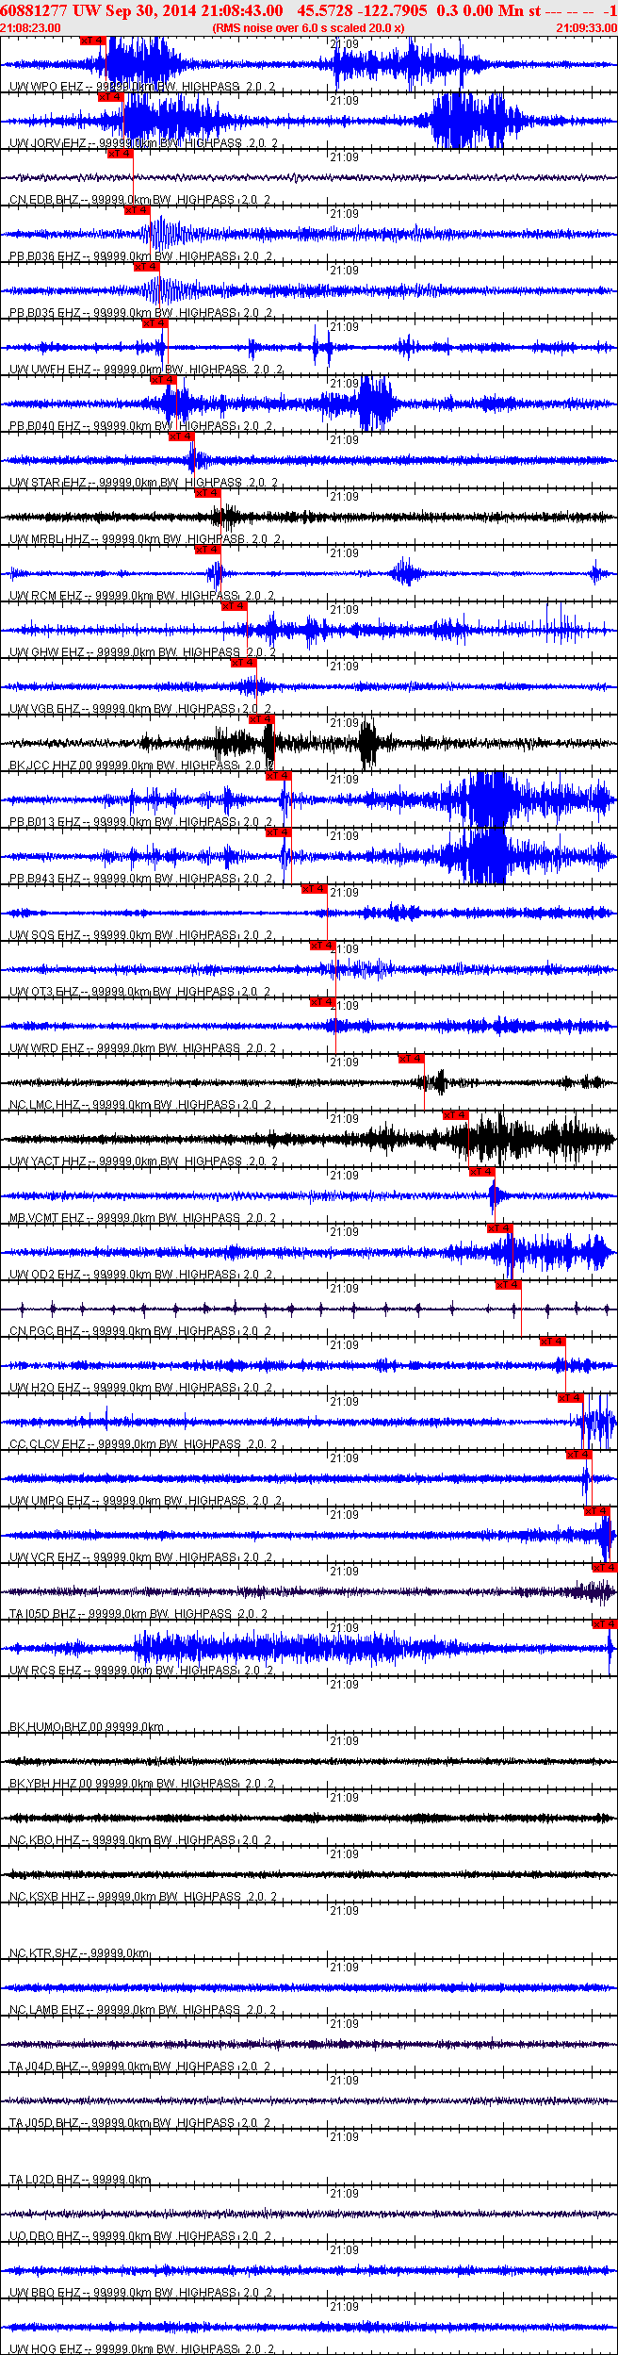Image resolution: width=618 pixels, height=2355 pixels.
Task: Select the red pick marker on the UW MRBL trace
Action: (x=208, y=493)
